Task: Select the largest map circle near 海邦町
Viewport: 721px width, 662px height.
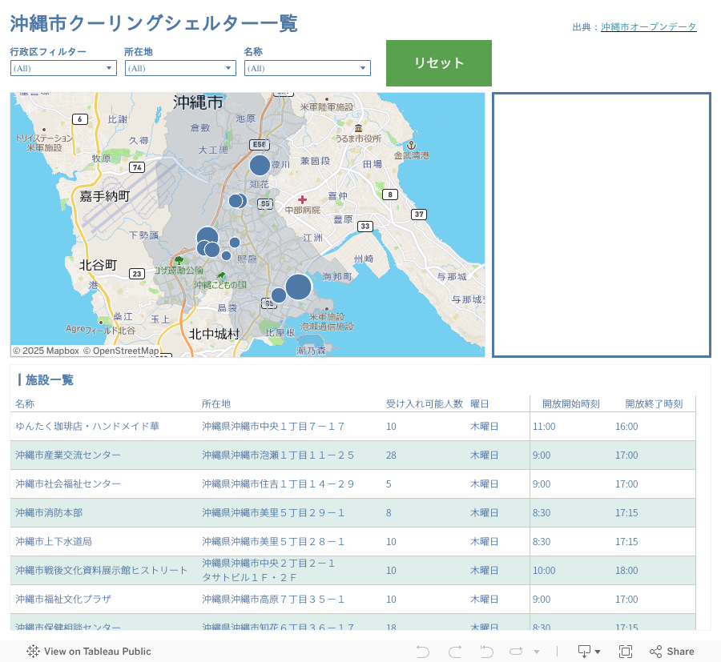Action: pos(299,287)
